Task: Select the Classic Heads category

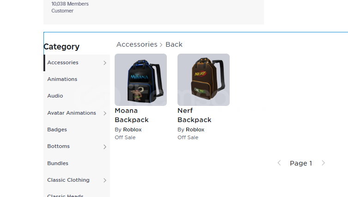Action: click(65, 196)
